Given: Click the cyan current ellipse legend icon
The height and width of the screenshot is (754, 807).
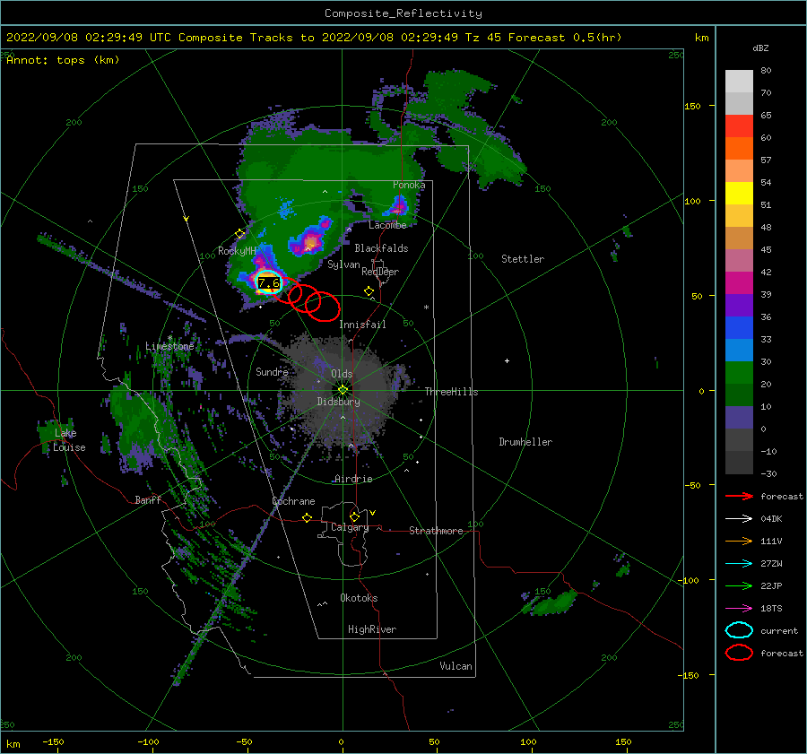Looking at the screenshot, I should [739, 630].
